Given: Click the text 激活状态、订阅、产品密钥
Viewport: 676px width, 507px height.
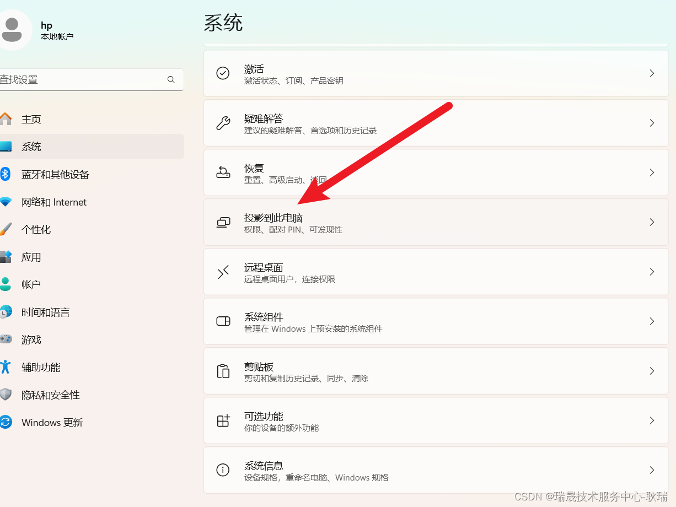Looking at the screenshot, I should (294, 81).
